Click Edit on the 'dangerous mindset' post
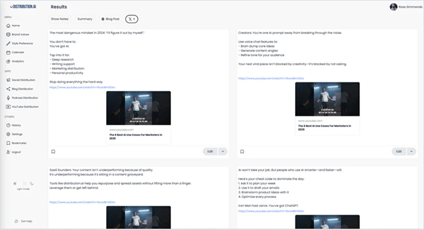Viewport: 424px width, 230px height. (210, 152)
